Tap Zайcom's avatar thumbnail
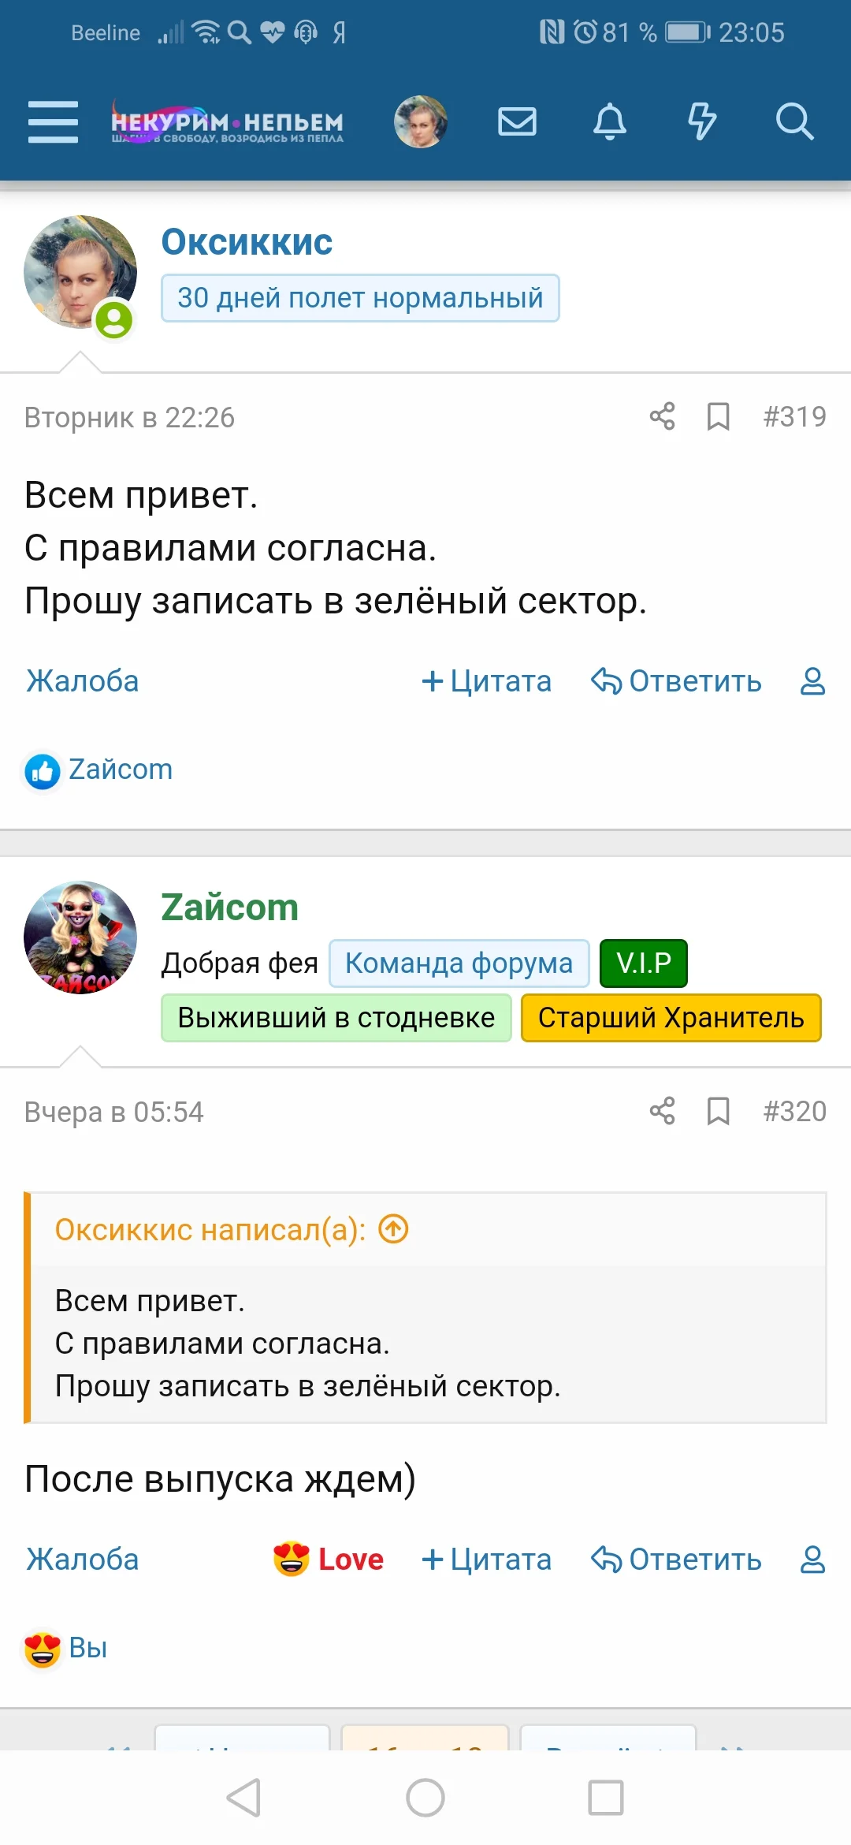 [79, 938]
